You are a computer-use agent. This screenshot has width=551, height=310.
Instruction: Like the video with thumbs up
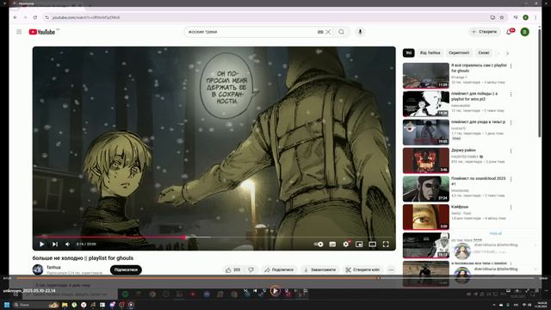pyautogui.click(x=232, y=270)
